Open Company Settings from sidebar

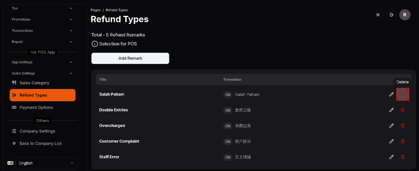pyautogui.click(x=37, y=131)
